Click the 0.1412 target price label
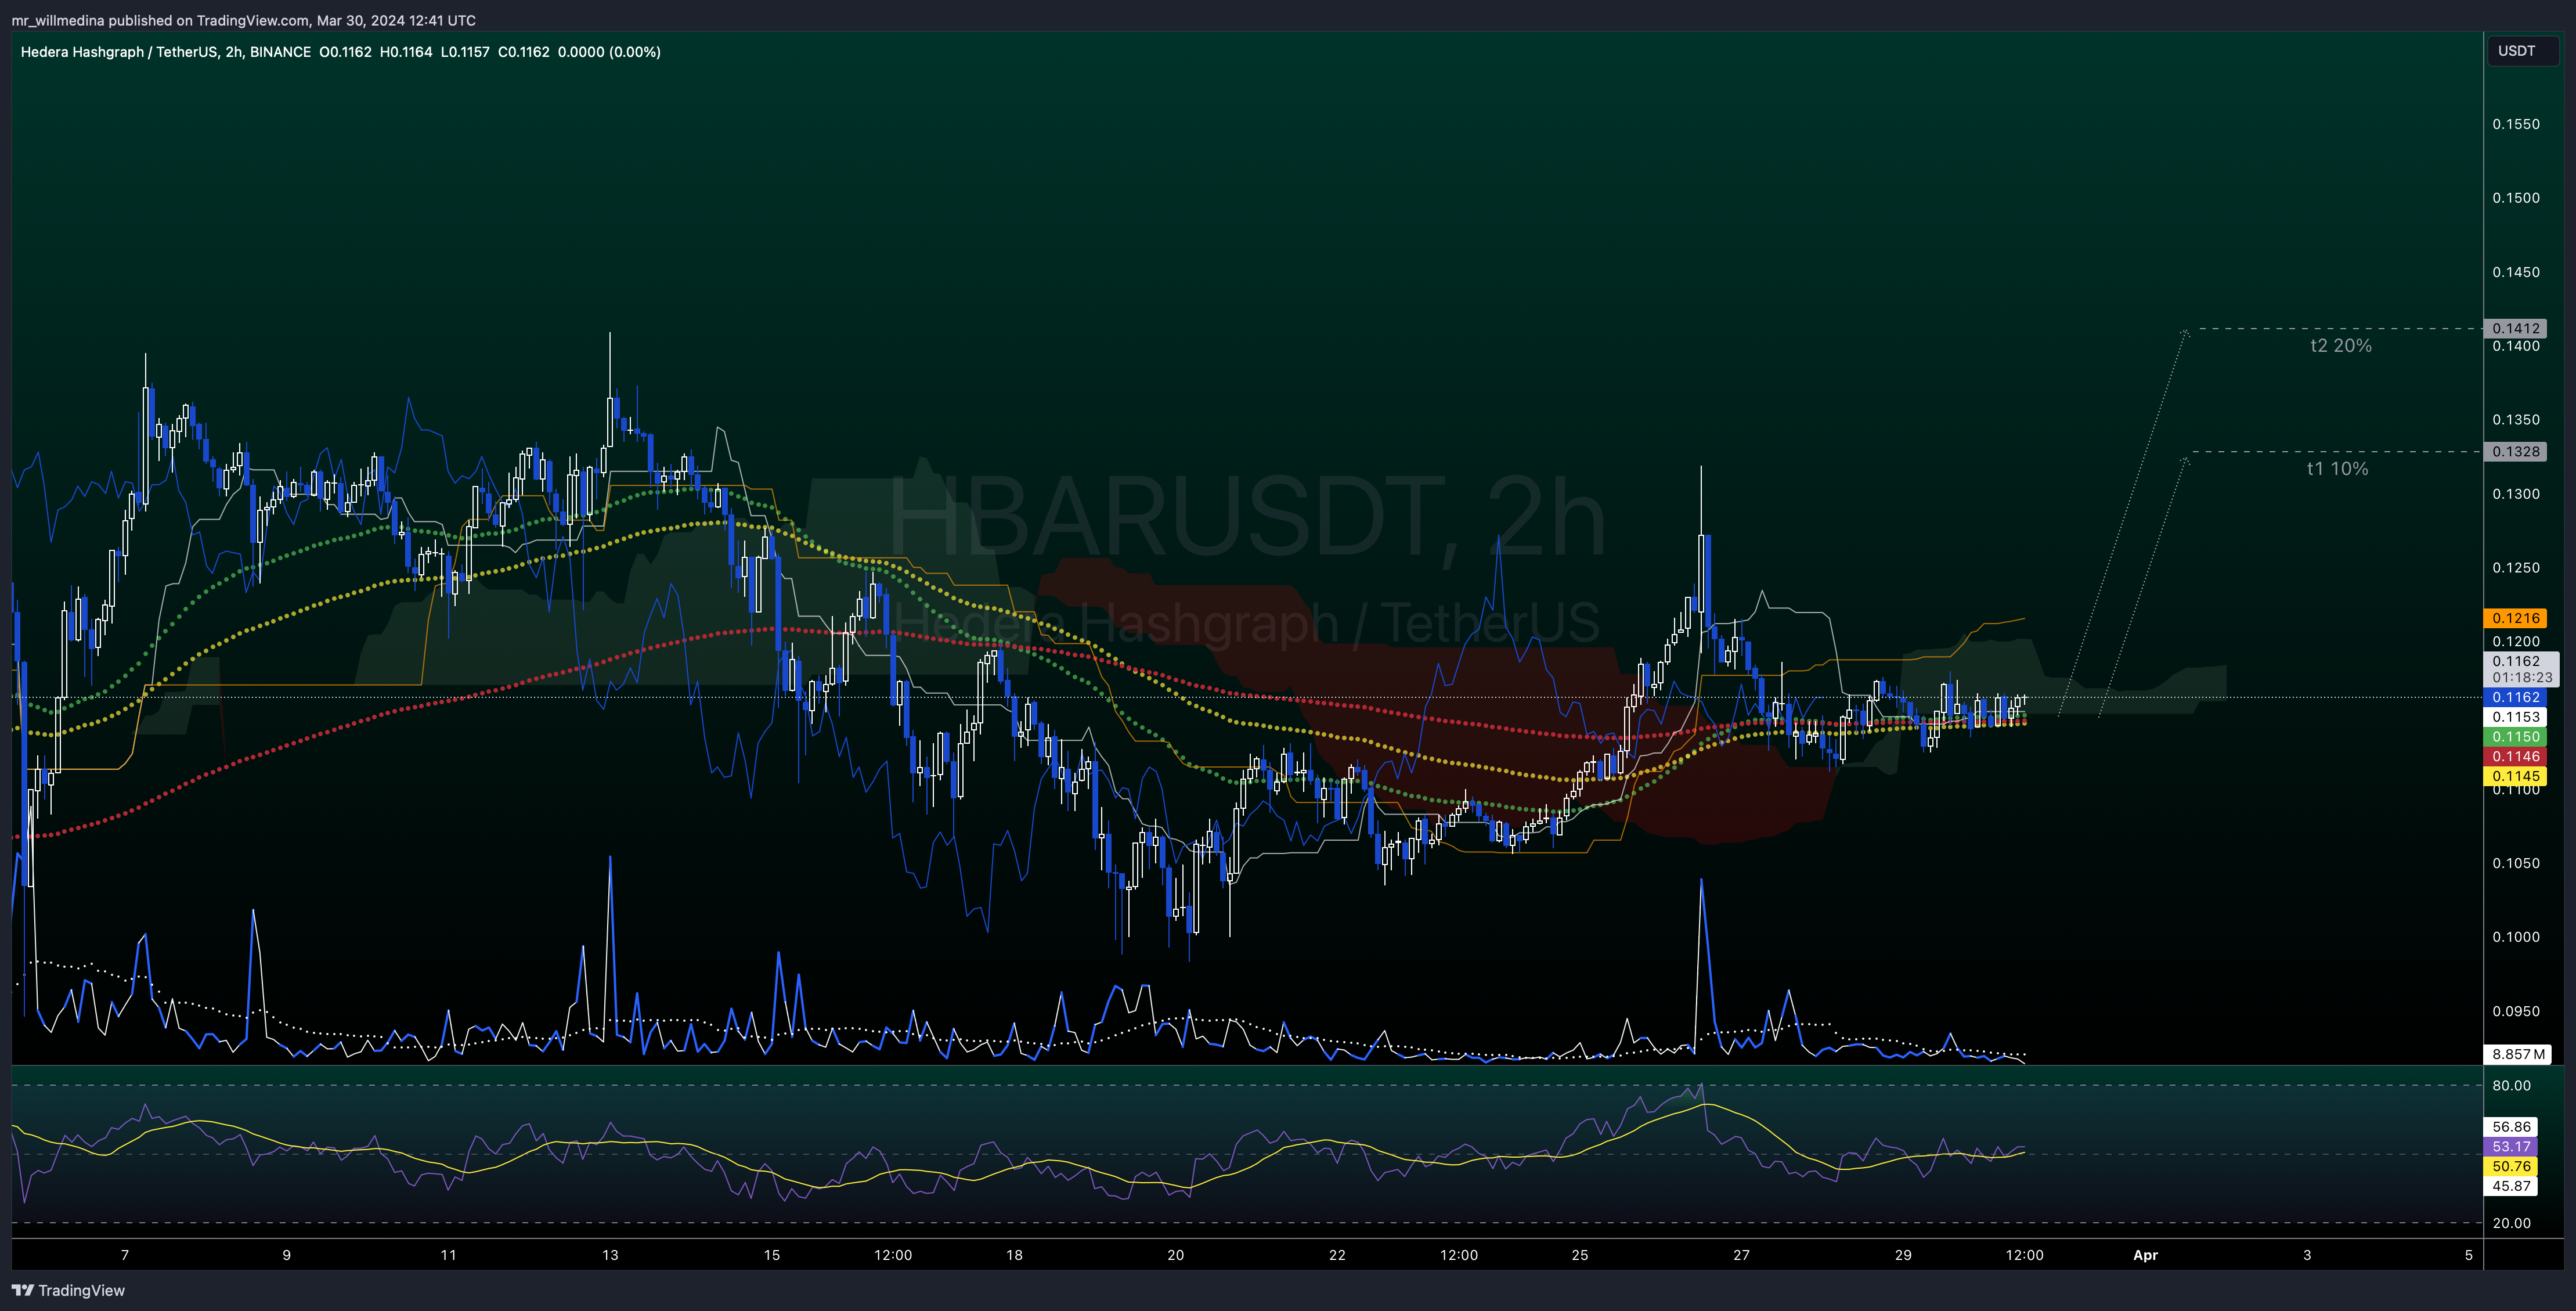The image size is (2576, 1311). pos(2516,328)
